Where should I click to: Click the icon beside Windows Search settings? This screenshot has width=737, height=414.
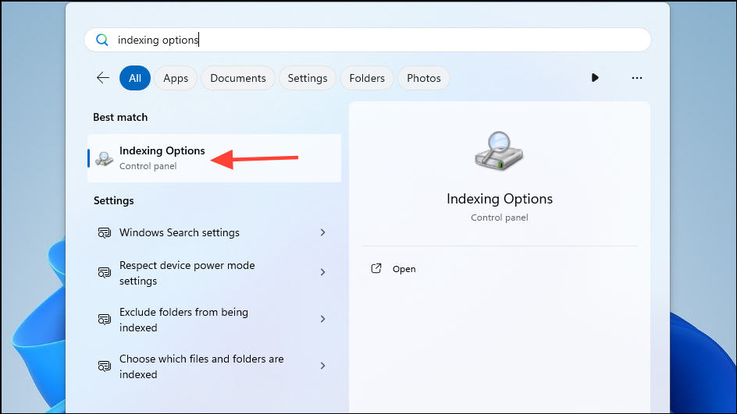tap(105, 232)
